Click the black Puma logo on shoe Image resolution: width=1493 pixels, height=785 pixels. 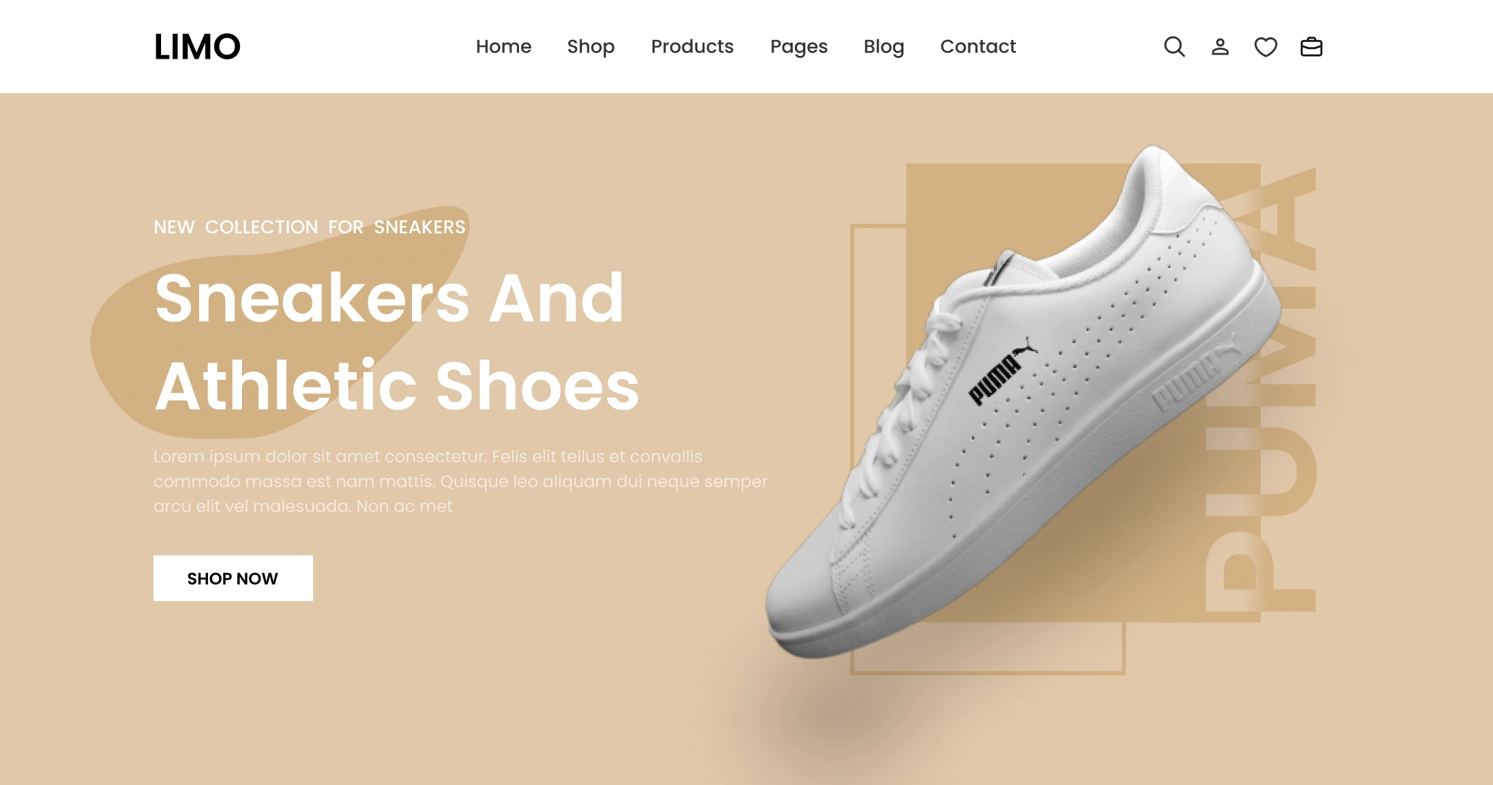1002,371
